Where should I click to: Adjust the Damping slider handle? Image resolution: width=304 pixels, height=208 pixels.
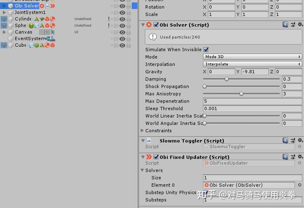tap(227, 79)
